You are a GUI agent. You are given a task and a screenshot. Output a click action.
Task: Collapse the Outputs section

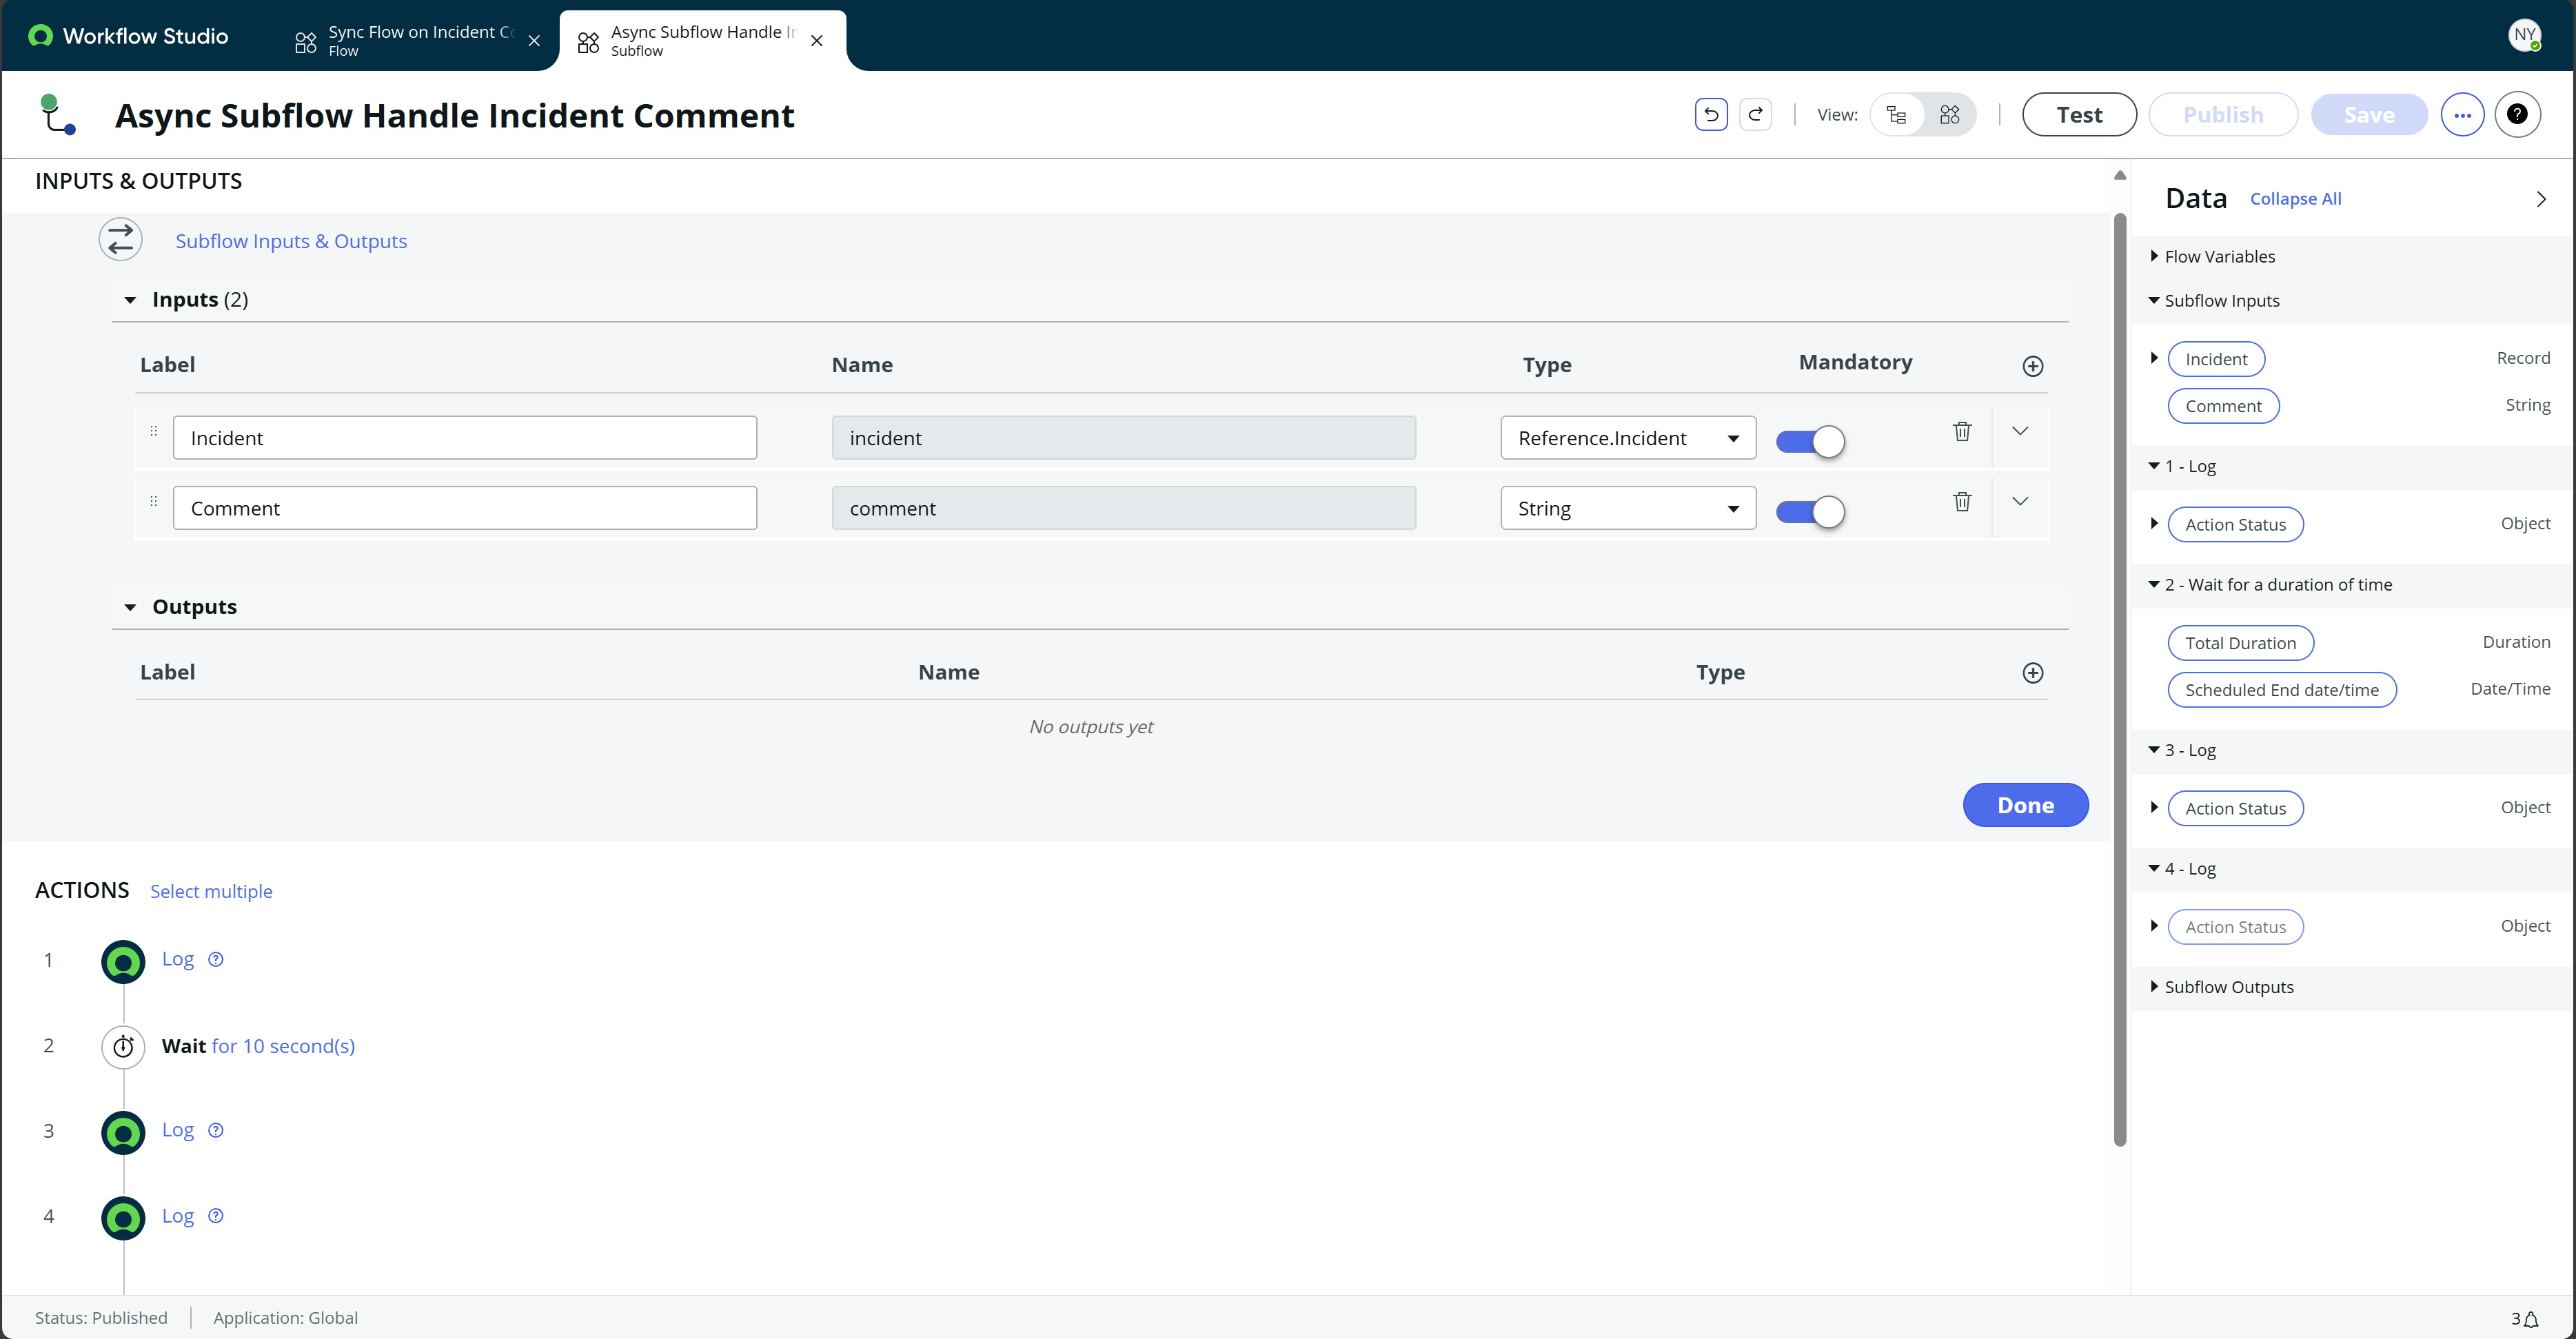[130, 607]
